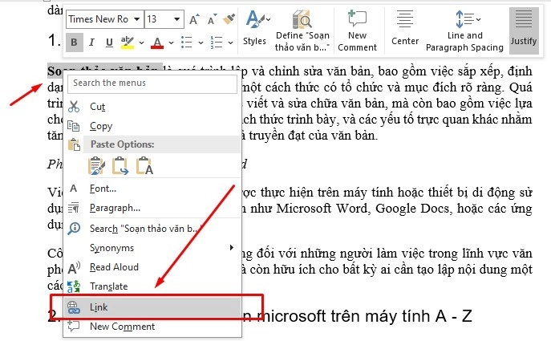Toggle Bold formatting in mini toolbar
Screen dimensions: 551x341
tap(74, 43)
